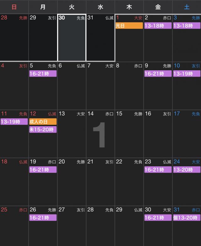Open the 元日 holiday event on January 1
The image size is (201, 246).
[x=129, y=26]
